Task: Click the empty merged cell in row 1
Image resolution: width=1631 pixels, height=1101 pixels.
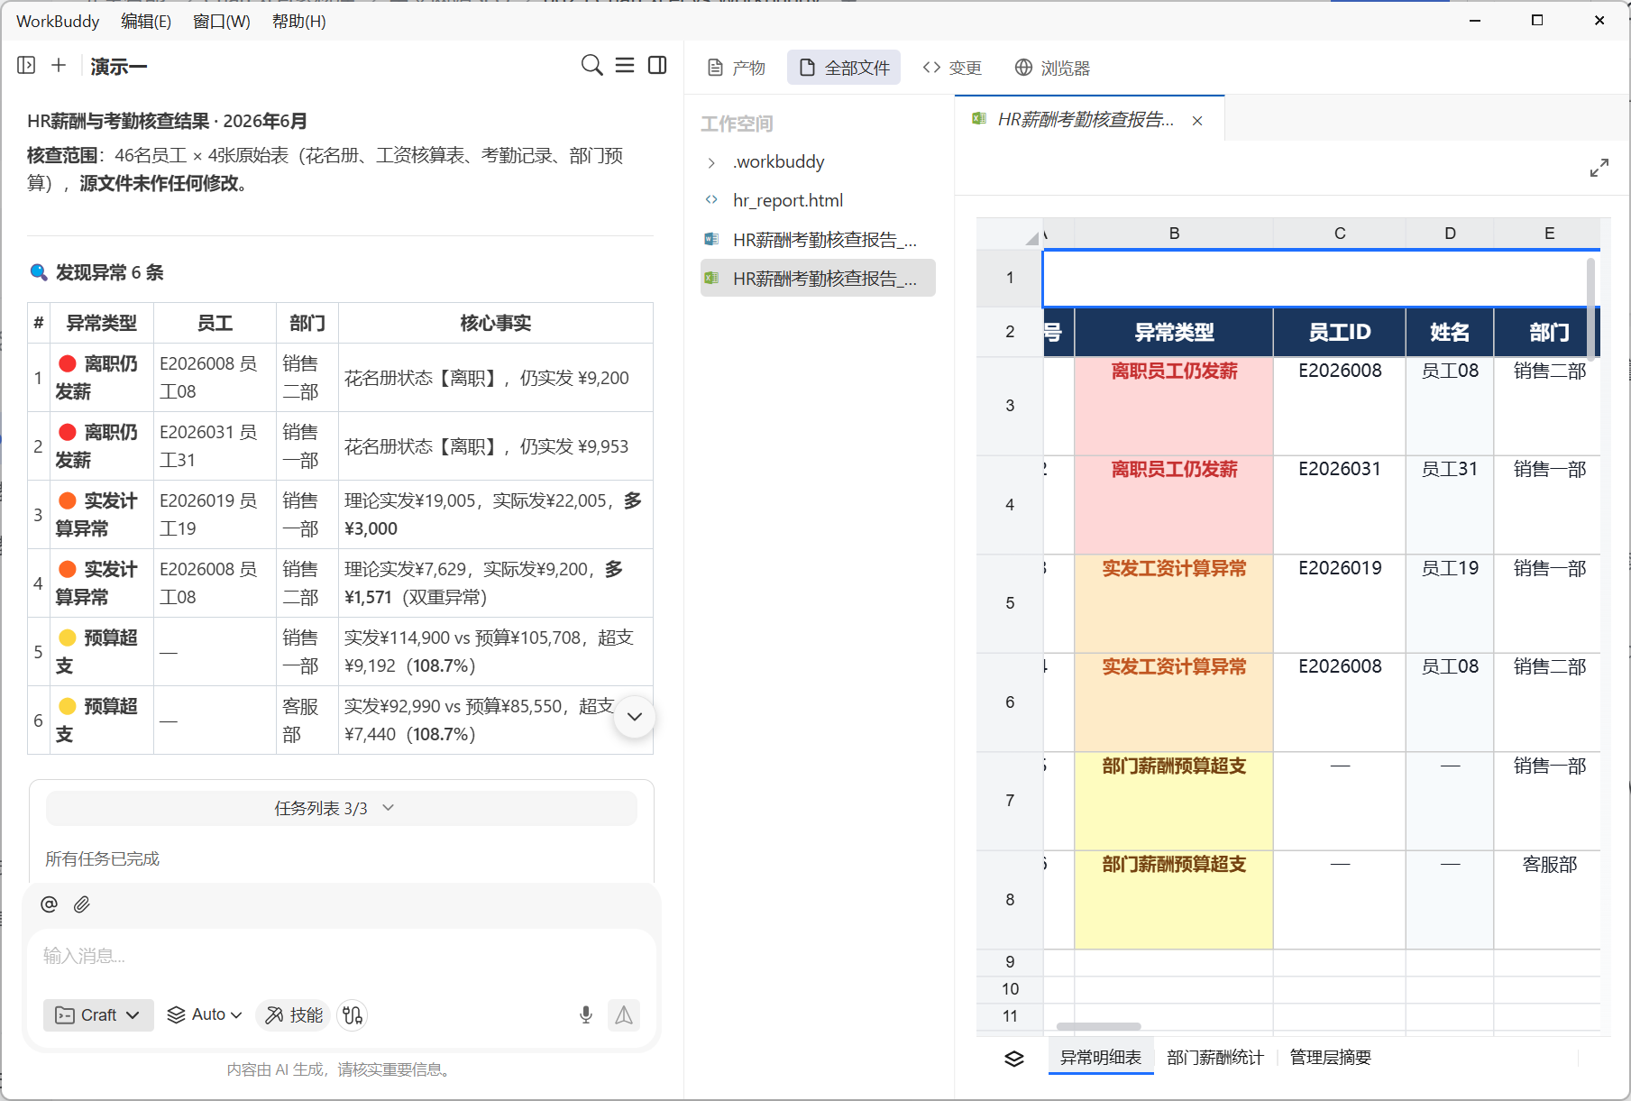Action: [x=1321, y=279]
